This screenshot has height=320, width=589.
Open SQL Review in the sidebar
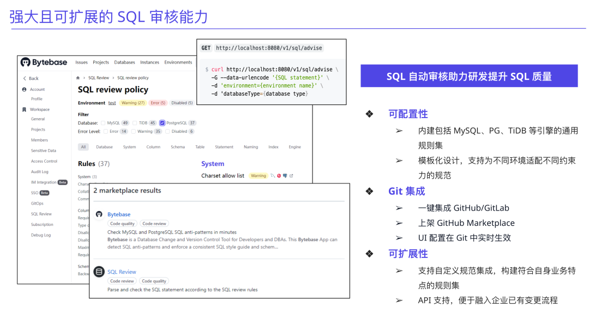click(x=41, y=214)
